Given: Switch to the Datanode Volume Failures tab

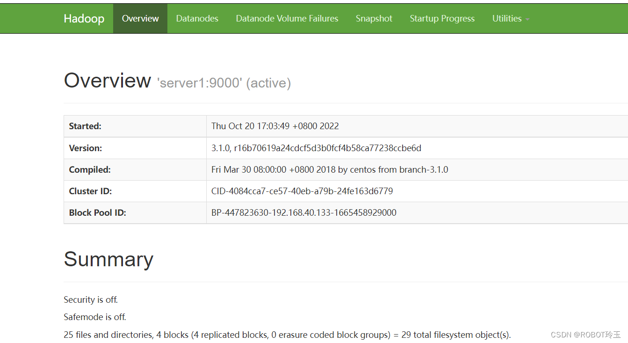Looking at the screenshot, I should pos(287,18).
